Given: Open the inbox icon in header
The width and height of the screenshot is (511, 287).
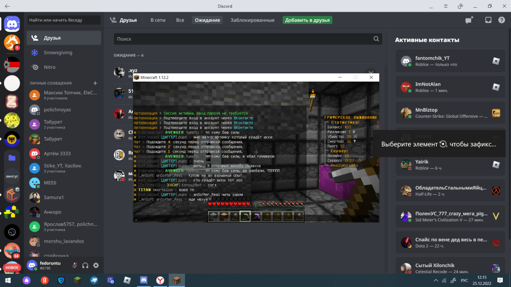Looking at the screenshot, I should click(488, 20).
